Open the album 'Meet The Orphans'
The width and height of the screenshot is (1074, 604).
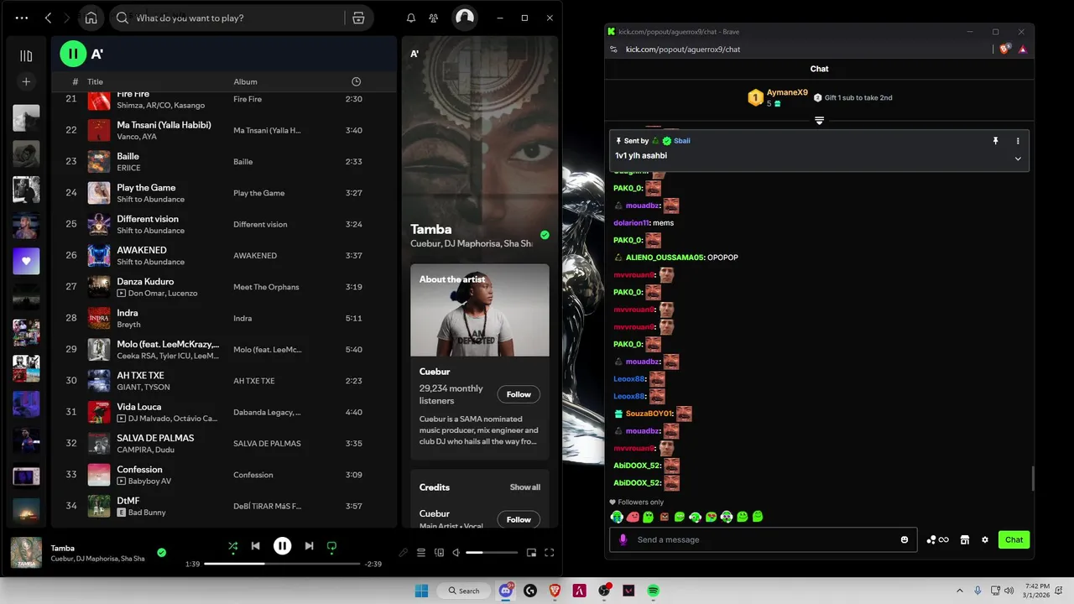[x=266, y=287]
